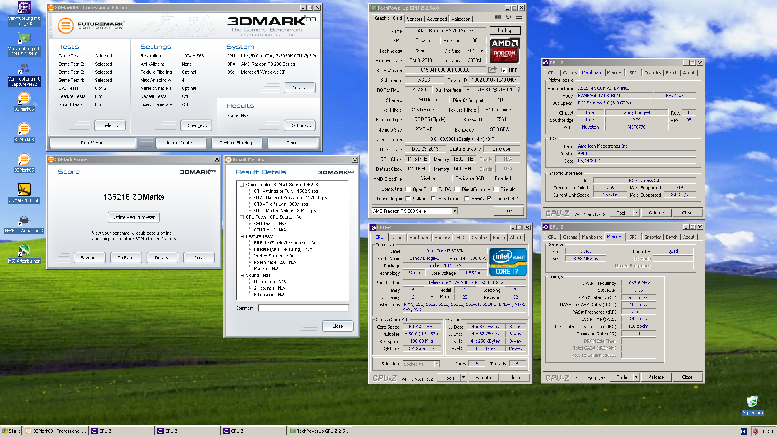Image resolution: width=777 pixels, height=437 pixels.
Task: Open Tools dropdown arrow in the CPU-Z Memory window
Action: 636,377
